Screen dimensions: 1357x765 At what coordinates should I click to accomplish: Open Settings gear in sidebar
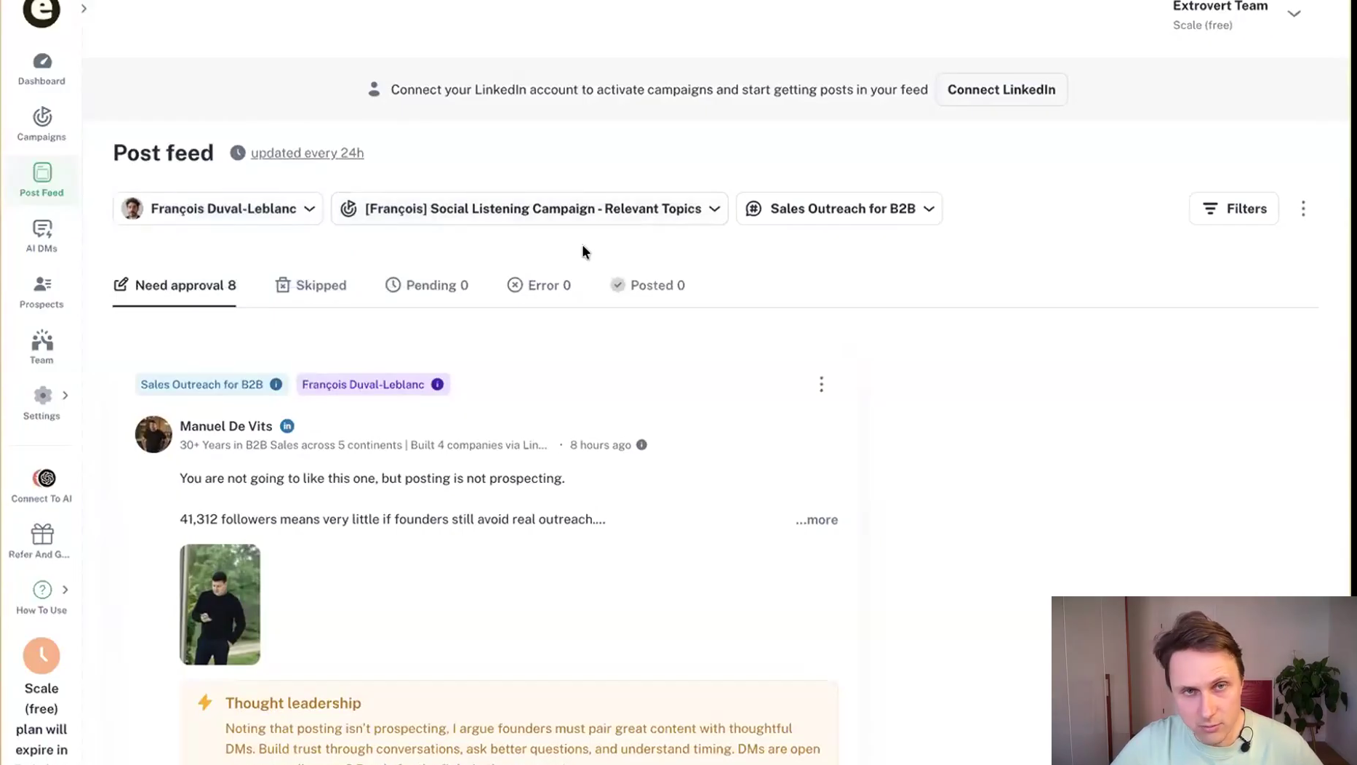click(x=41, y=396)
